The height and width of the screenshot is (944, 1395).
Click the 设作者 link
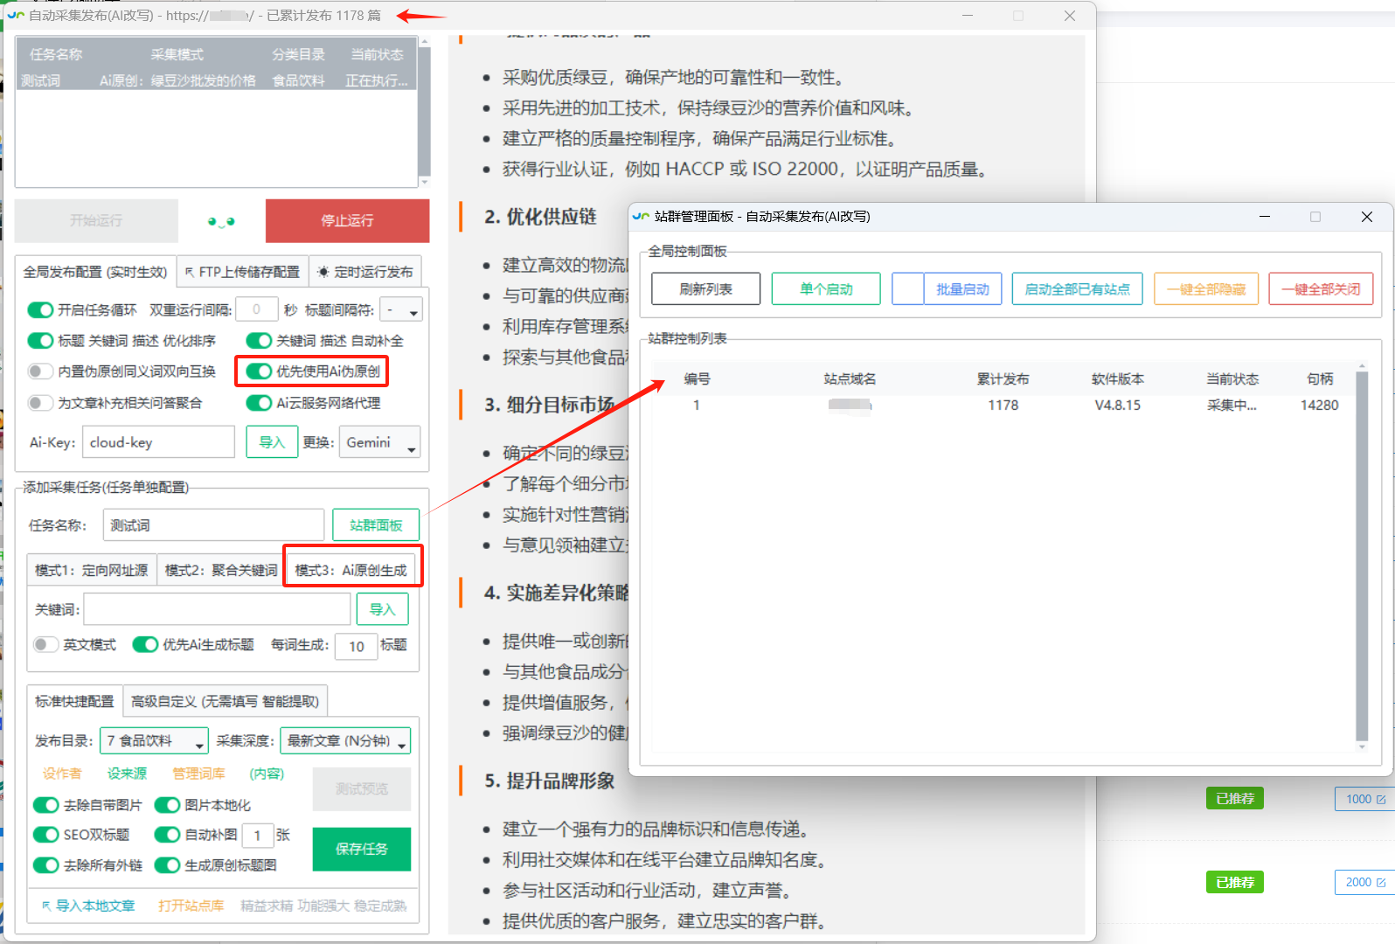click(62, 774)
